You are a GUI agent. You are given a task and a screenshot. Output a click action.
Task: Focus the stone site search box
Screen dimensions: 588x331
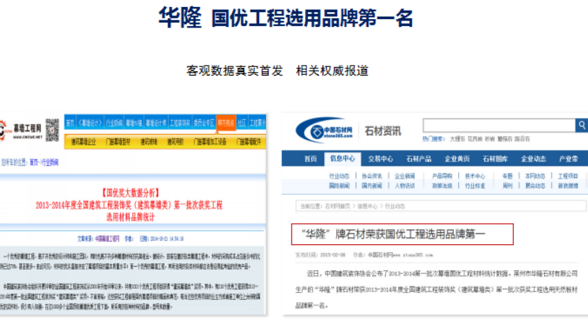coord(499,125)
